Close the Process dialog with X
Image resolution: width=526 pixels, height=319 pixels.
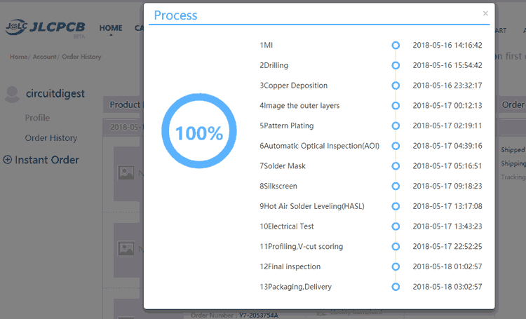coord(485,13)
